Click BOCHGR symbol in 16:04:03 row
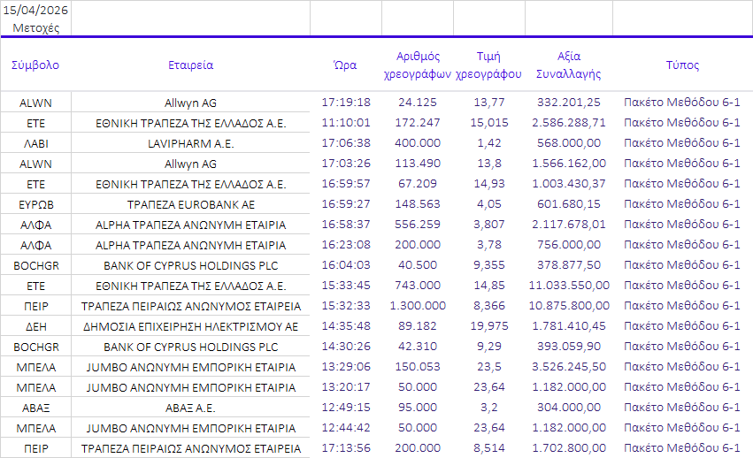Viewport: 753px width, 458px height. click(x=36, y=265)
